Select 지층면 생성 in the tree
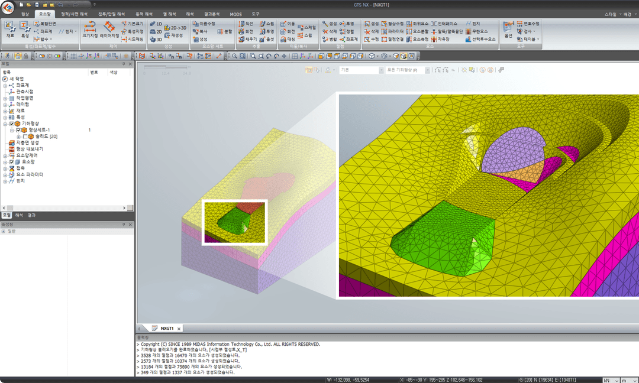Viewport: 639px width, 383px height. (x=27, y=143)
